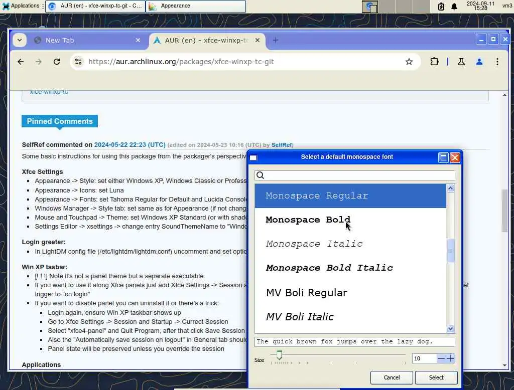Click the browser forward arrow
The width and height of the screenshot is (514, 390).
(38, 62)
